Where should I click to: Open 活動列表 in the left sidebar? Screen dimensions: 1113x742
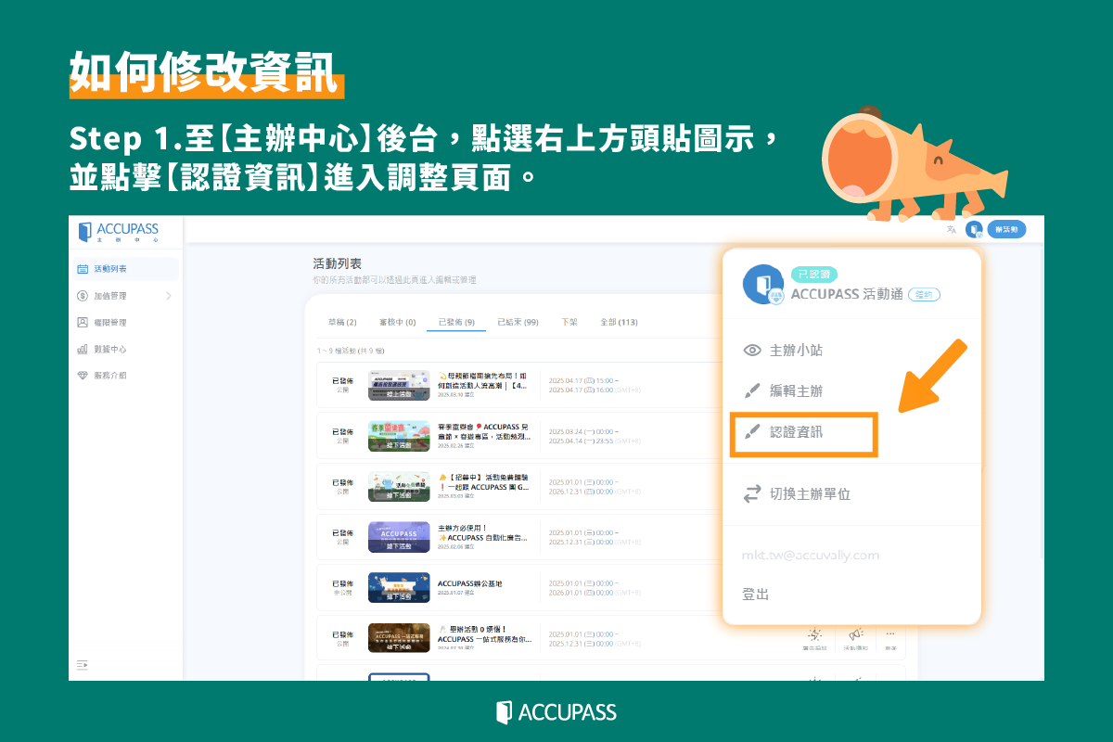pyautogui.click(x=126, y=269)
